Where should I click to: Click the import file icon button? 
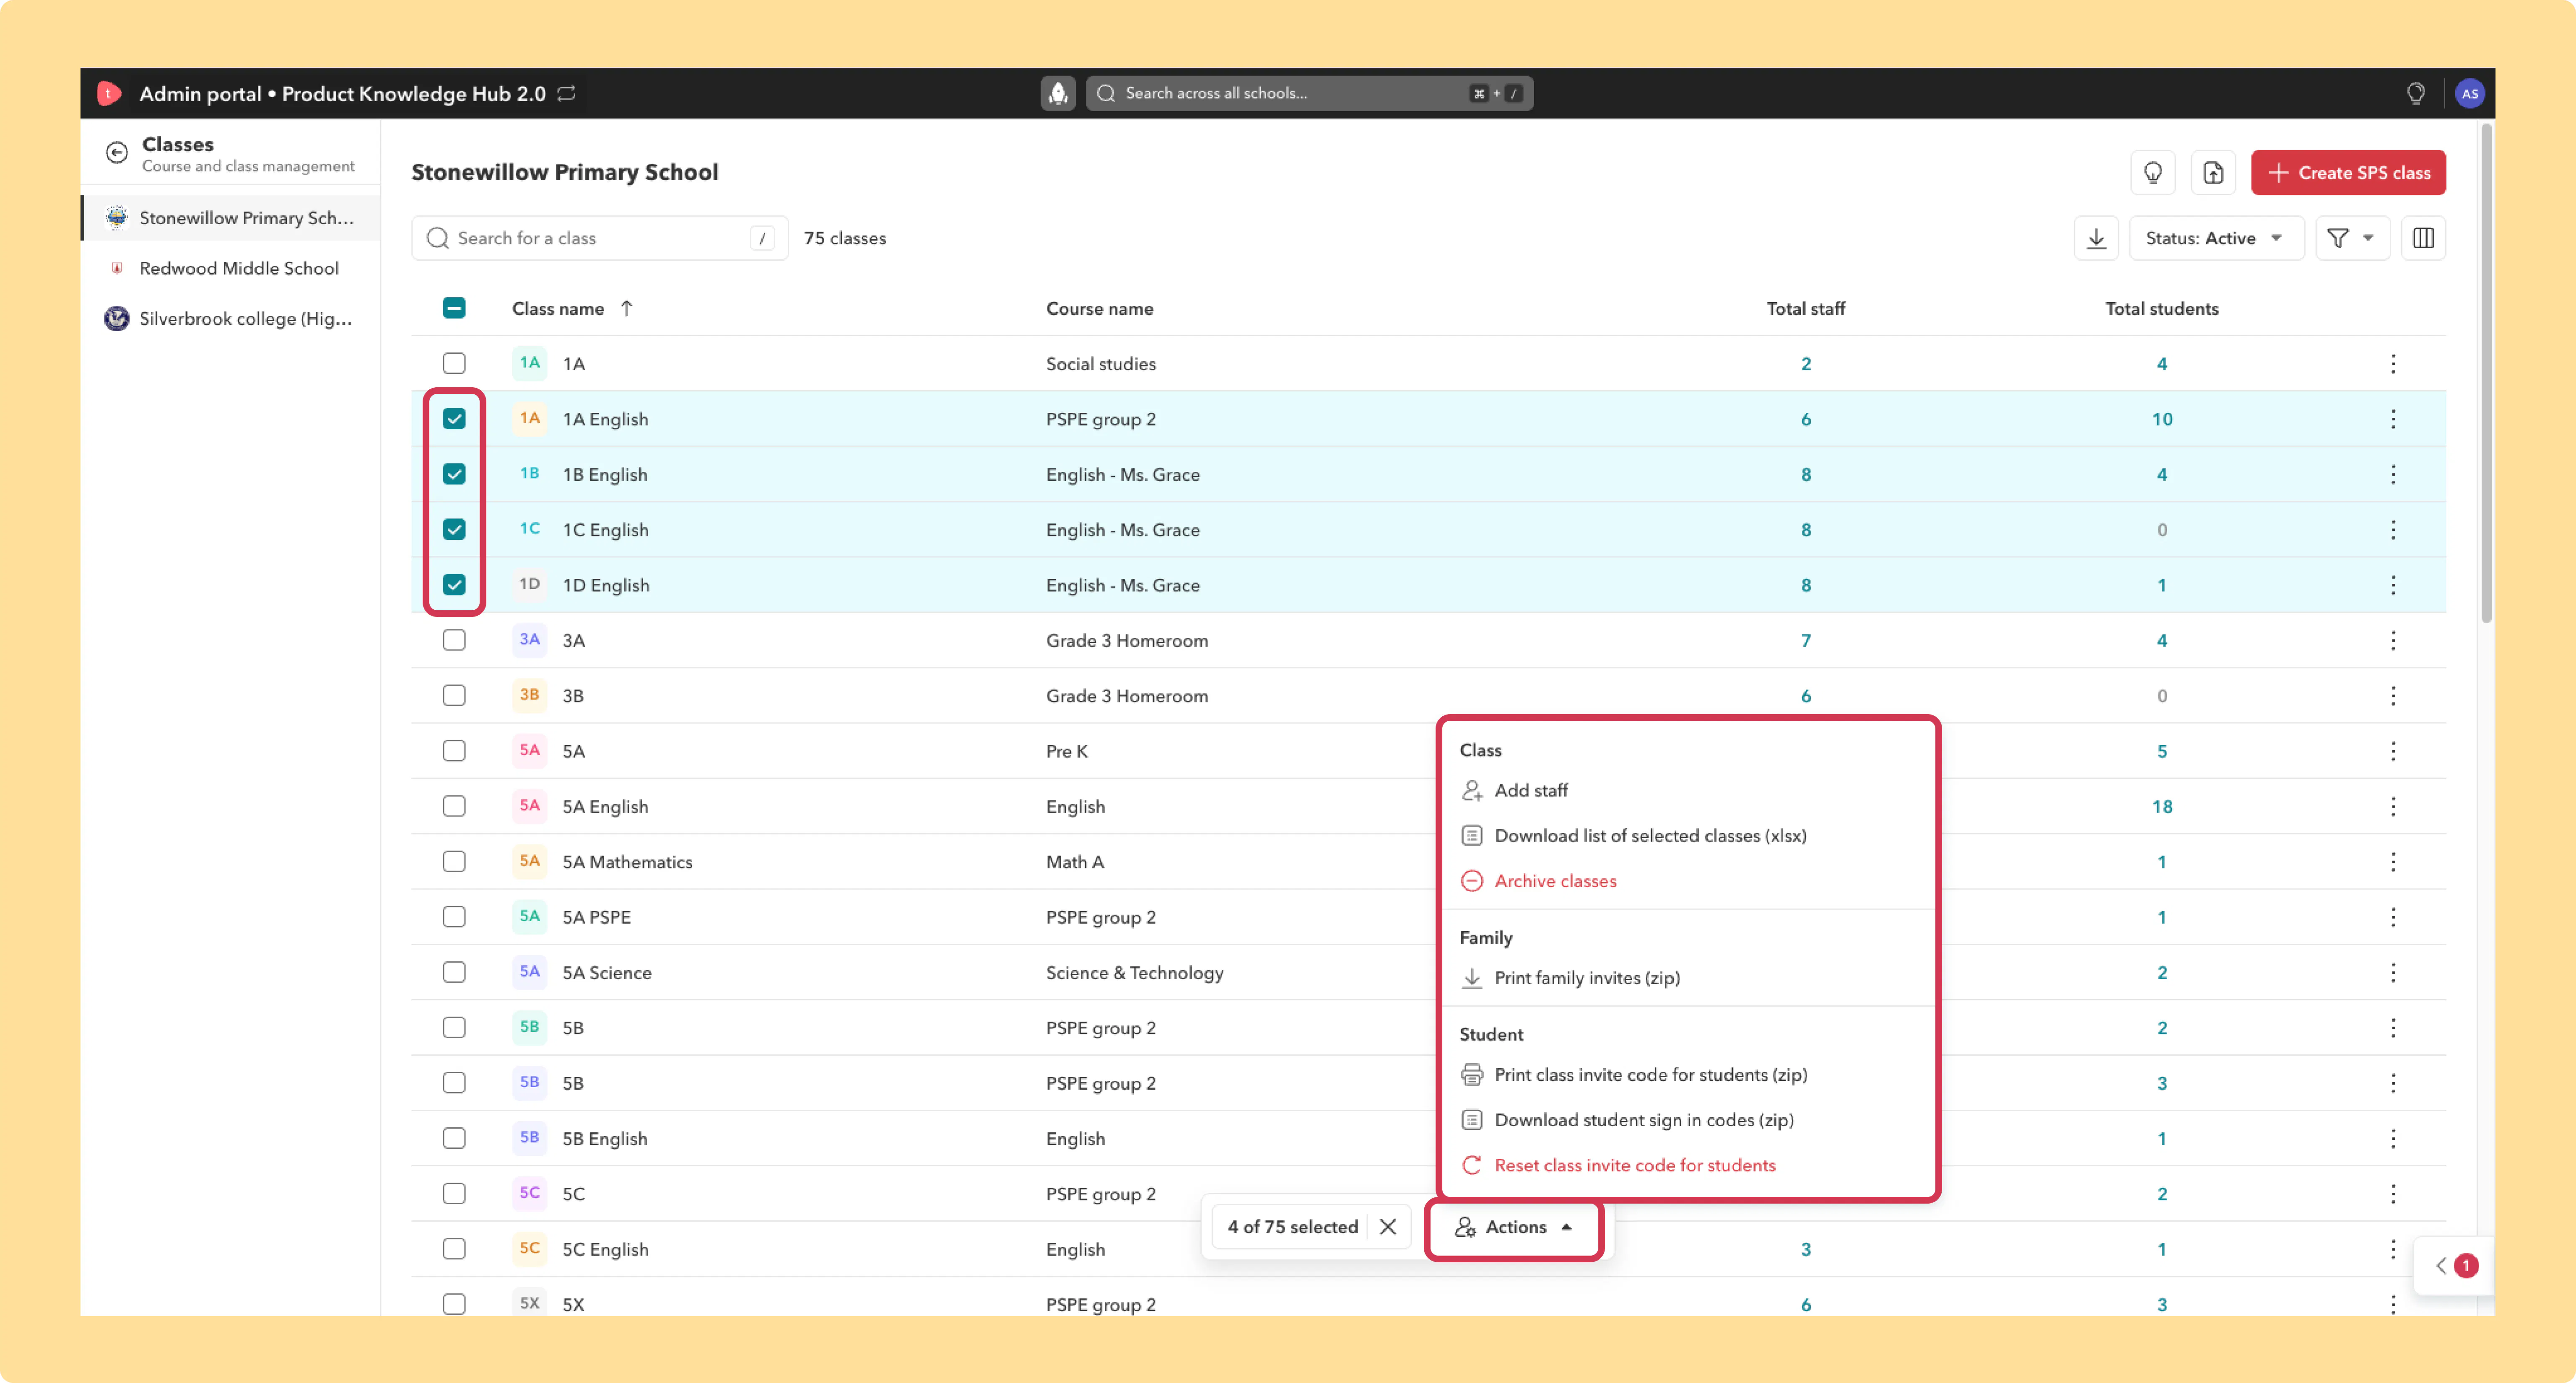[2213, 173]
